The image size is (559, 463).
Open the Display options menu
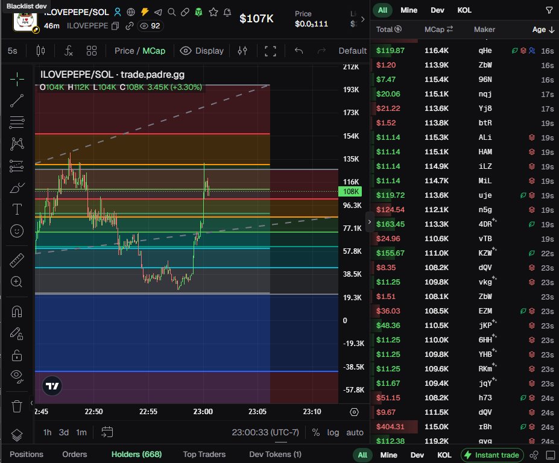pyautogui.click(x=202, y=51)
